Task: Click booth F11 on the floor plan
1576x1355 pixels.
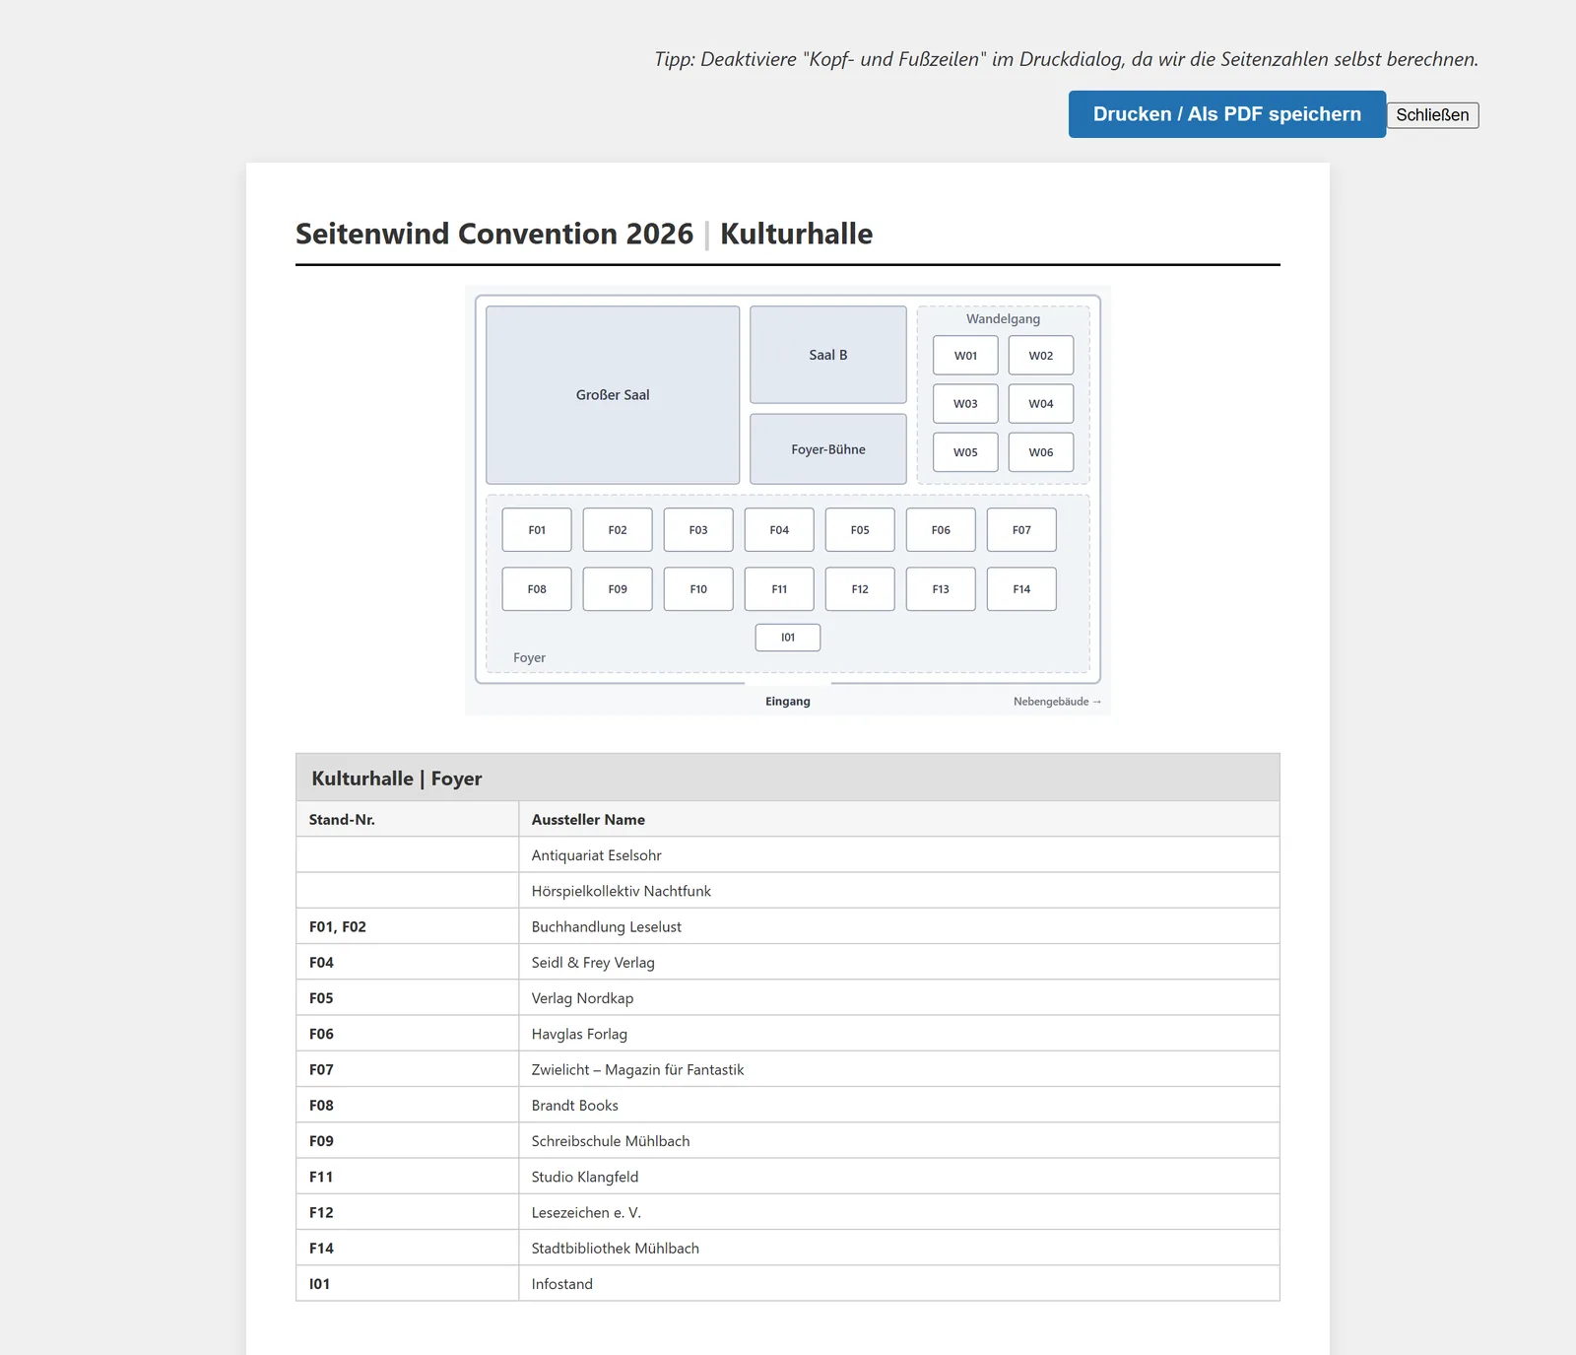Action: coord(779,589)
